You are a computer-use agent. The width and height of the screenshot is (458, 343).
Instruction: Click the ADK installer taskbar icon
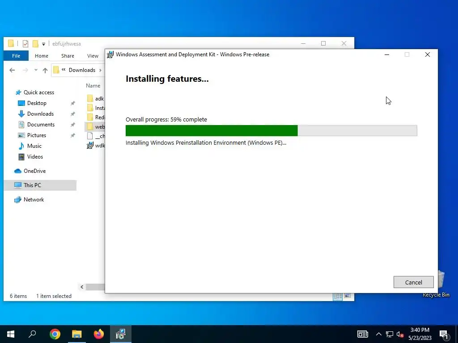point(121,334)
